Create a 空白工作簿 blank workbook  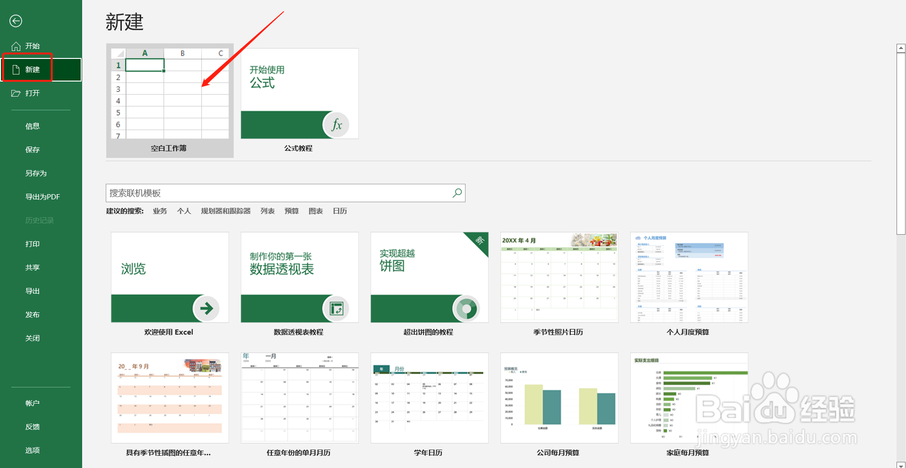tap(170, 101)
